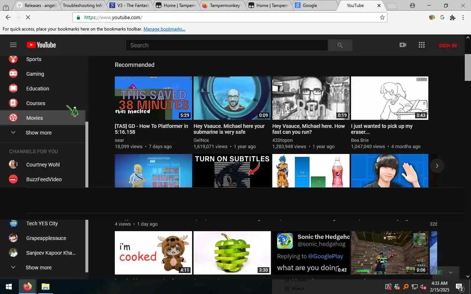Play the TAS GD Platformer video thumbnail

[153, 98]
